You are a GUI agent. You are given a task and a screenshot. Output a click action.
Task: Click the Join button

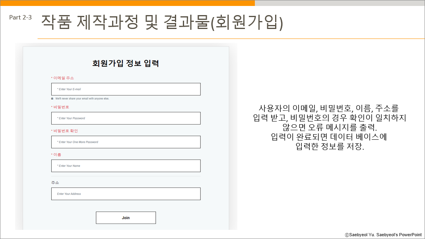(x=126, y=218)
